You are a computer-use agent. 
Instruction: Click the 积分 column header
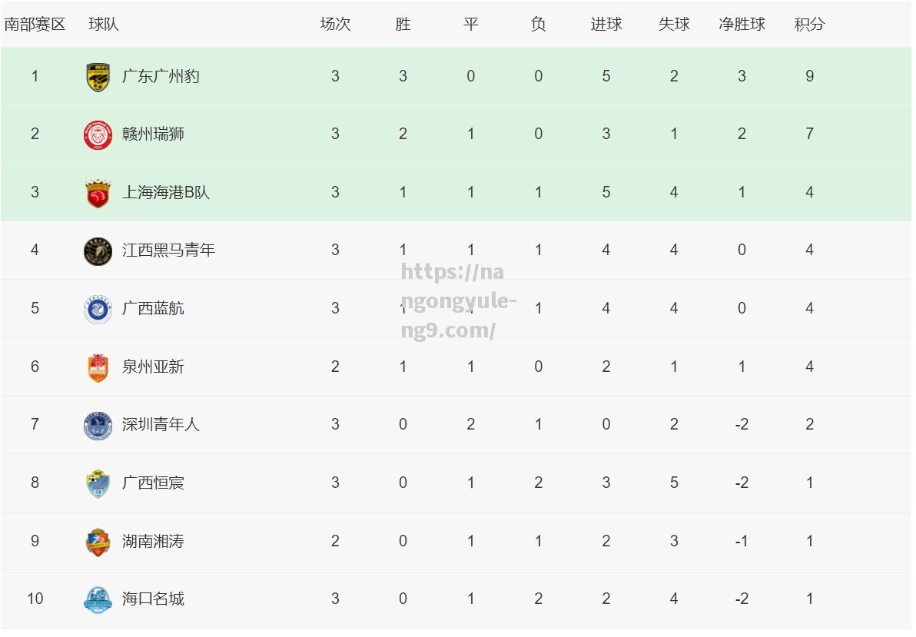[x=809, y=24]
